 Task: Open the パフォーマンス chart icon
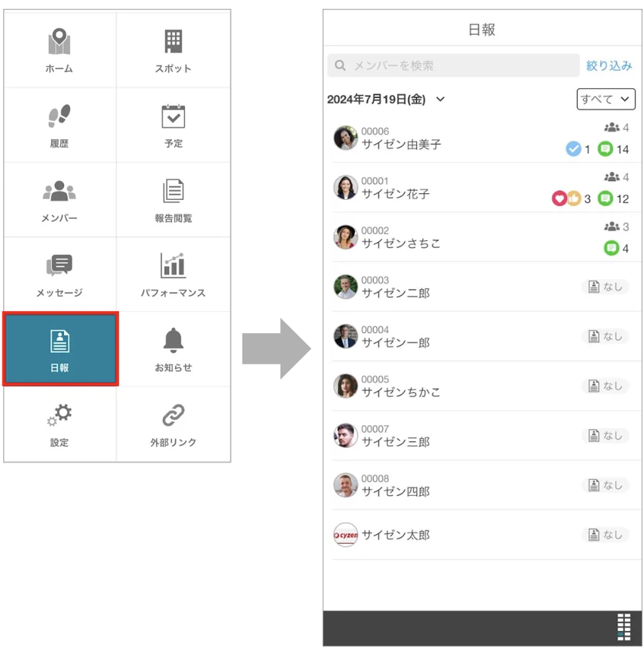(x=173, y=265)
